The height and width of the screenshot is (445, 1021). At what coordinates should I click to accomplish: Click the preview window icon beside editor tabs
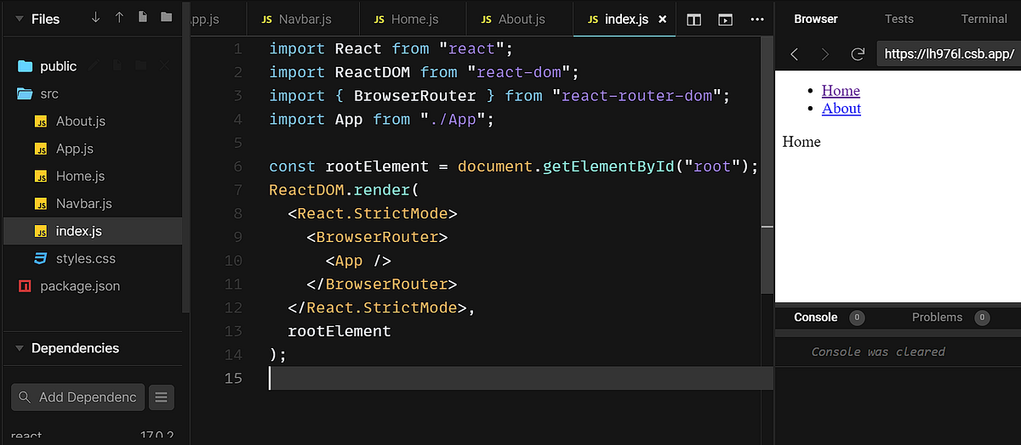click(x=725, y=19)
